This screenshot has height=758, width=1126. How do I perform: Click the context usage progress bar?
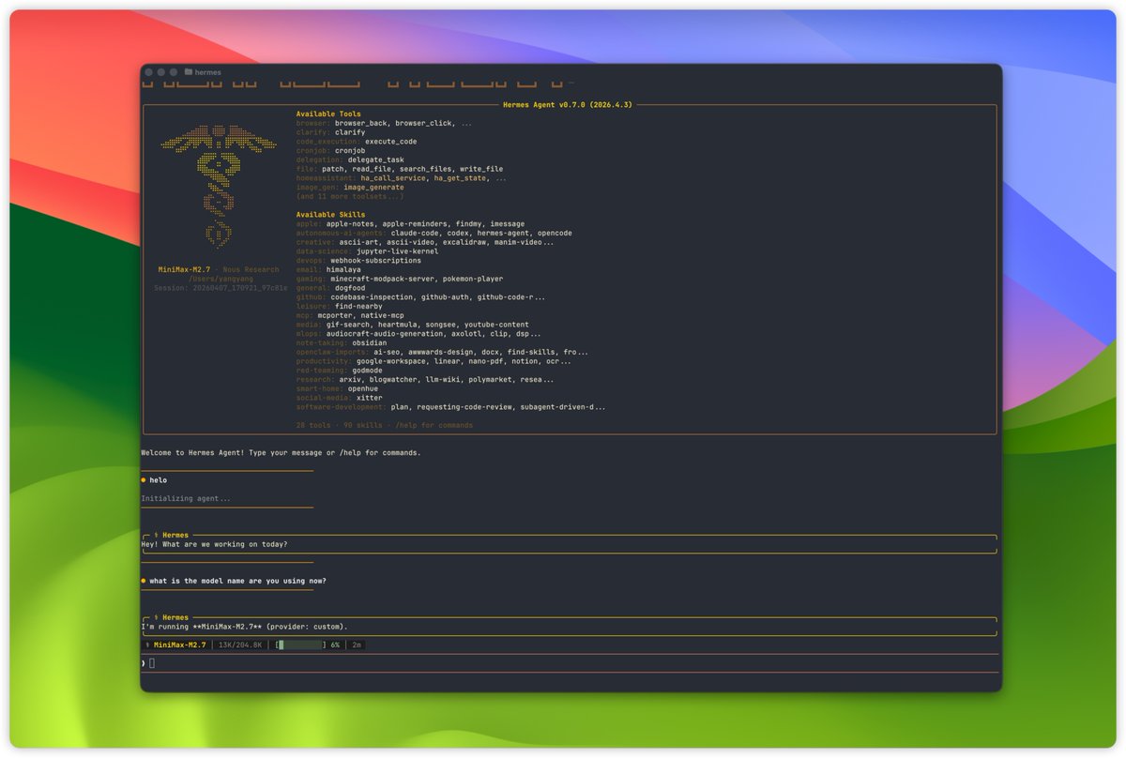(x=300, y=645)
